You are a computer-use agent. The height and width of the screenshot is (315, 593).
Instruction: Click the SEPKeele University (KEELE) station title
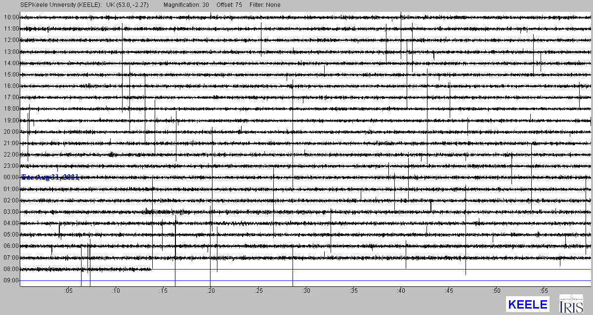(61, 5)
